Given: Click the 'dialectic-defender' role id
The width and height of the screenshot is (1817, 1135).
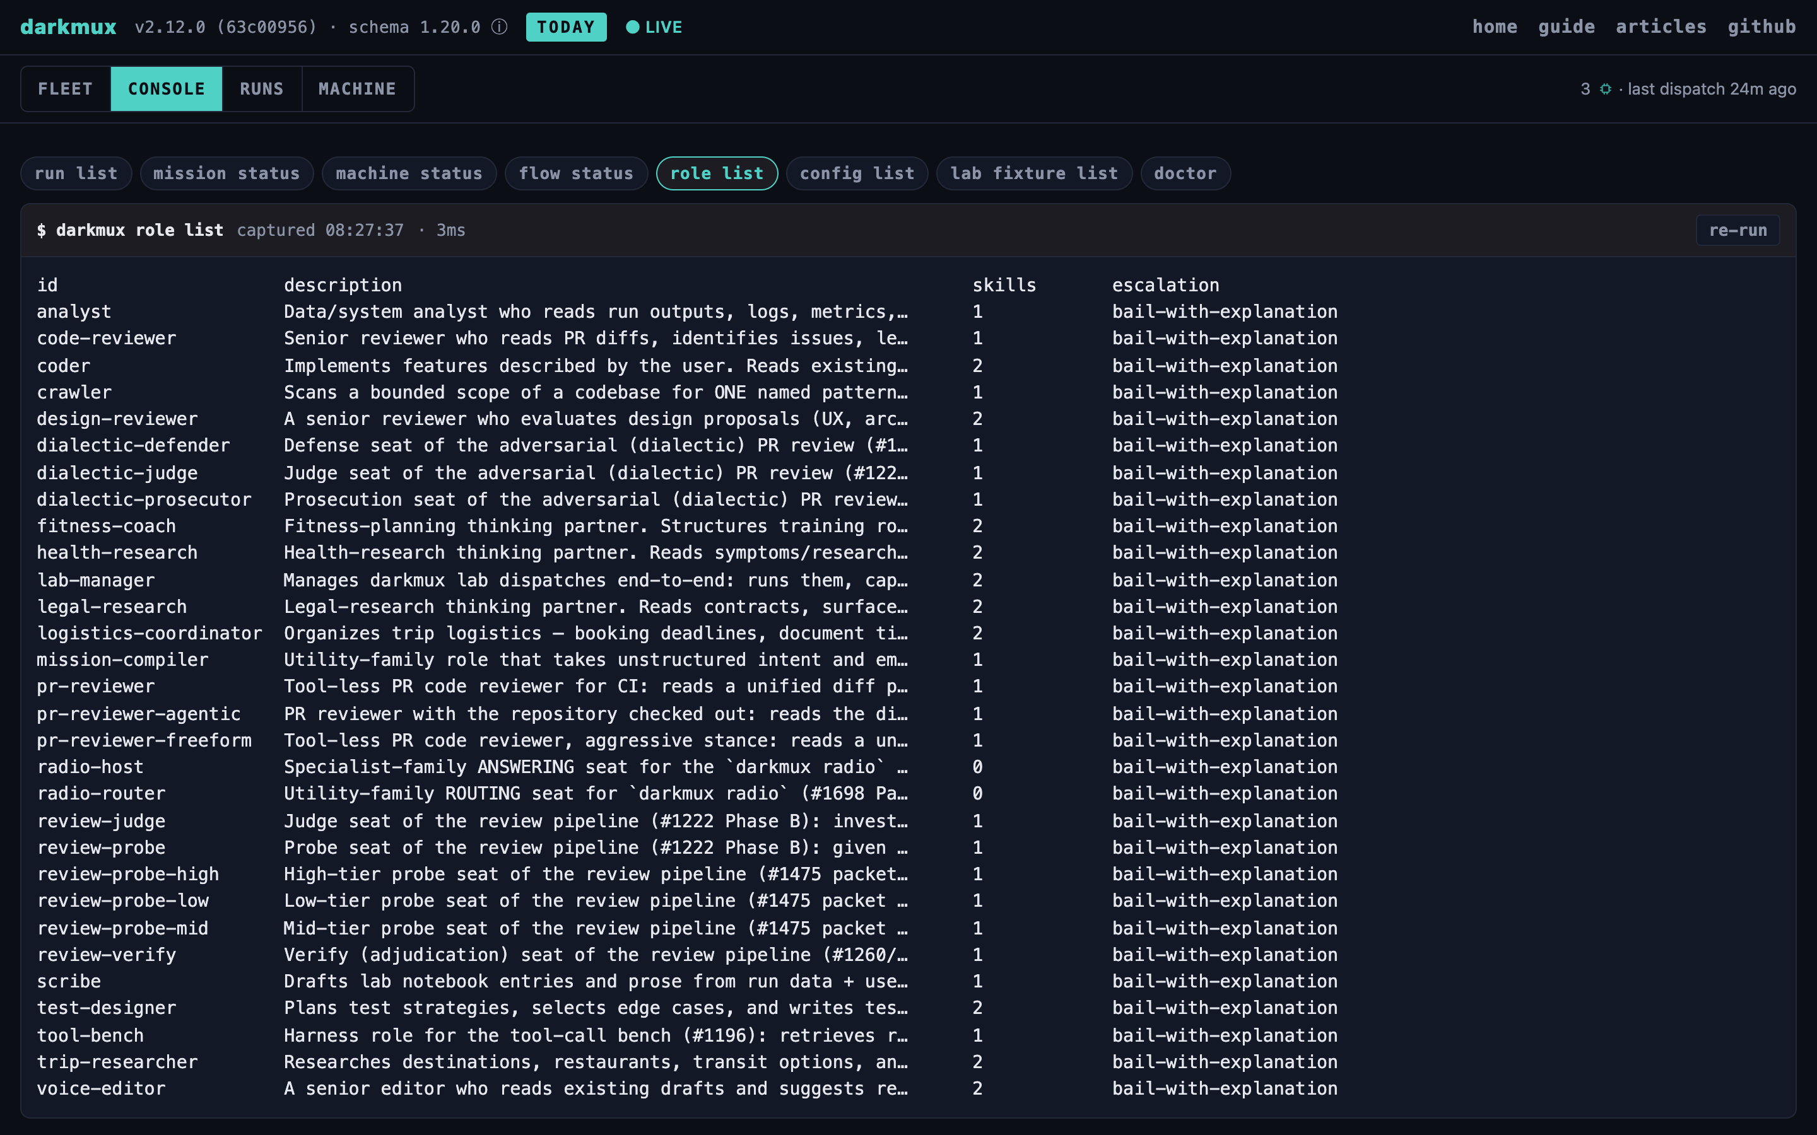Looking at the screenshot, I should point(133,446).
